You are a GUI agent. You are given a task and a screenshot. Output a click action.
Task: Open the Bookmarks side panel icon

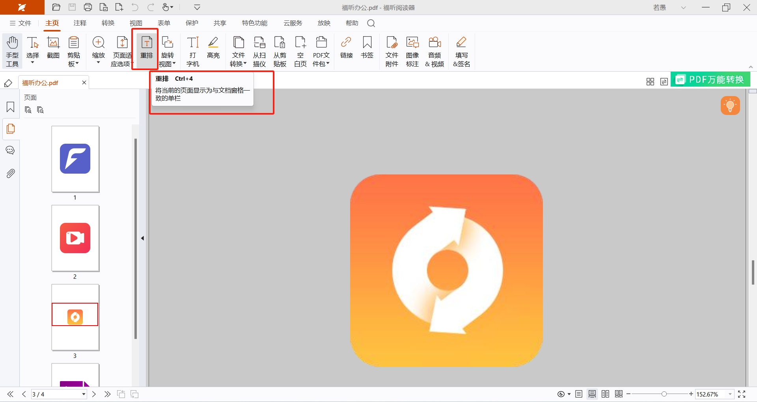11,107
